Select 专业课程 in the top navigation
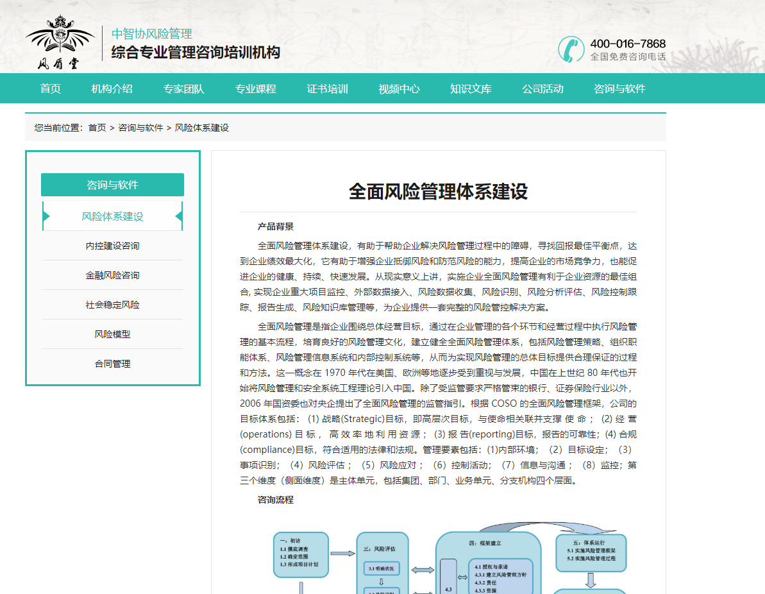This screenshot has width=765, height=594. click(255, 89)
